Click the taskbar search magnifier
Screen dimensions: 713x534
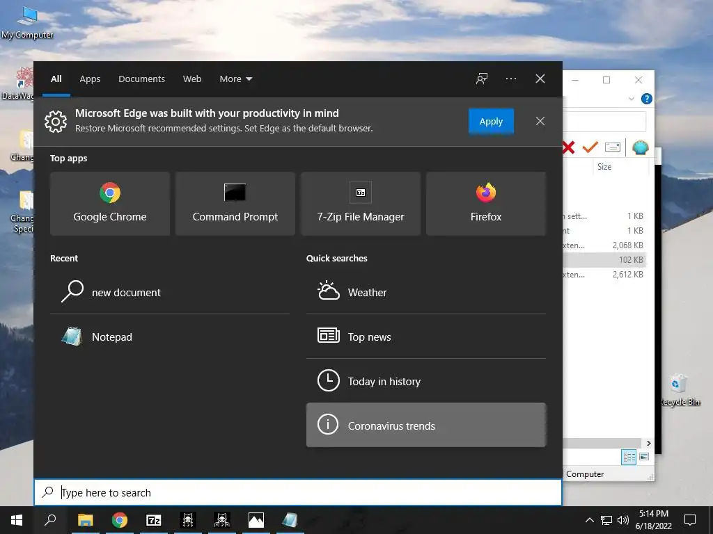(x=50, y=520)
